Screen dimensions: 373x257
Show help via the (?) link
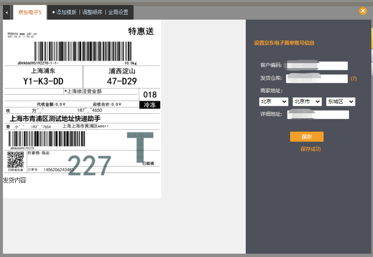pyautogui.click(x=354, y=79)
